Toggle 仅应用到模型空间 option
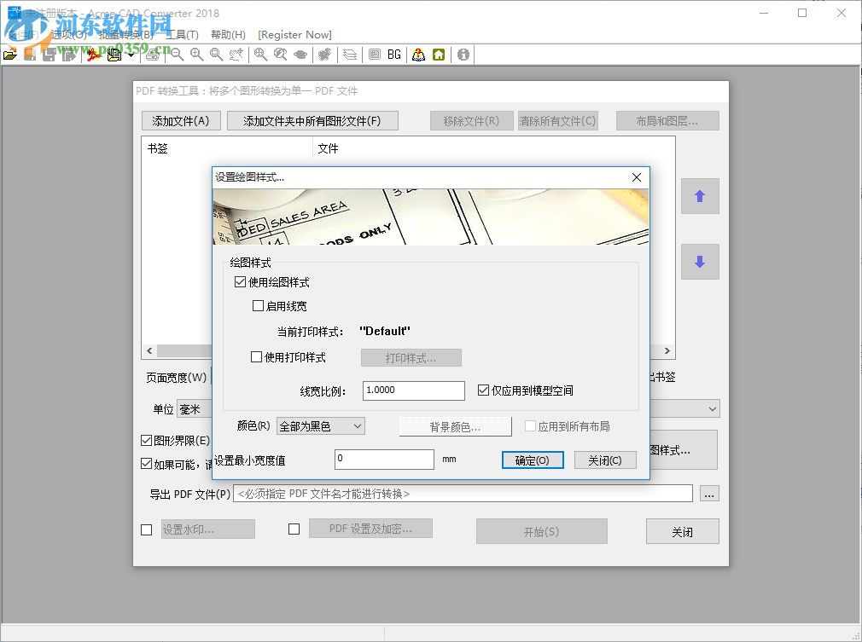862x642 pixels. click(x=484, y=390)
